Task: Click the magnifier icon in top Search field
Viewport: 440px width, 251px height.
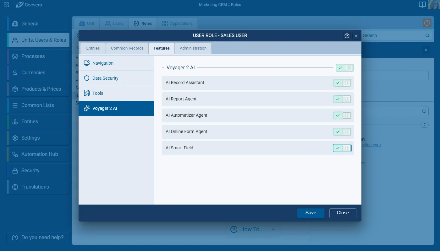Action: 427,36
